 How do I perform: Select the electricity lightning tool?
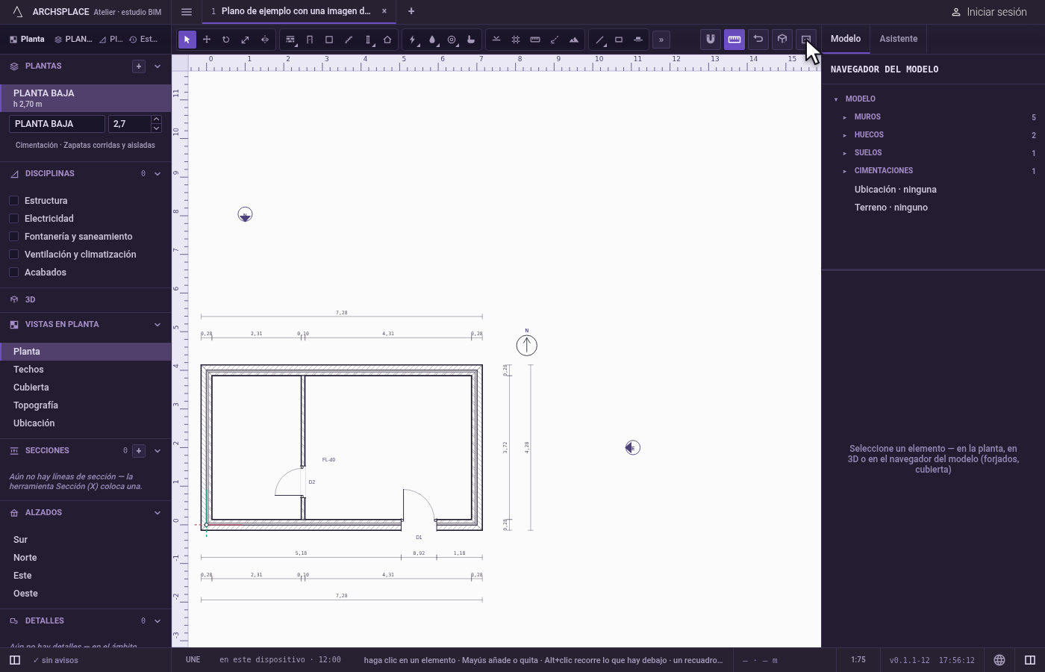click(413, 40)
